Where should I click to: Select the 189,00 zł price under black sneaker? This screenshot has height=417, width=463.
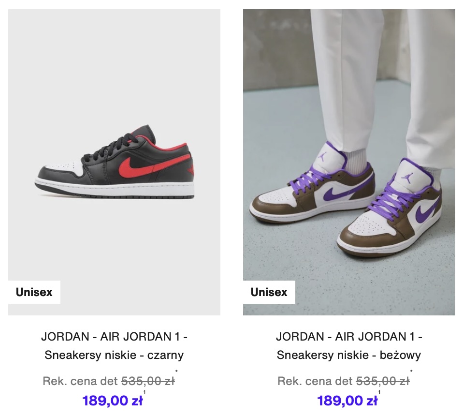click(x=112, y=401)
